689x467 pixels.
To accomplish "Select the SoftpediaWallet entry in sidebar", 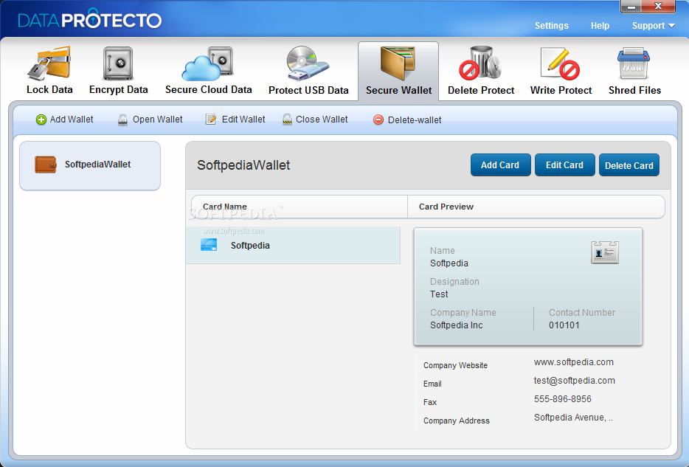I will [x=90, y=165].
